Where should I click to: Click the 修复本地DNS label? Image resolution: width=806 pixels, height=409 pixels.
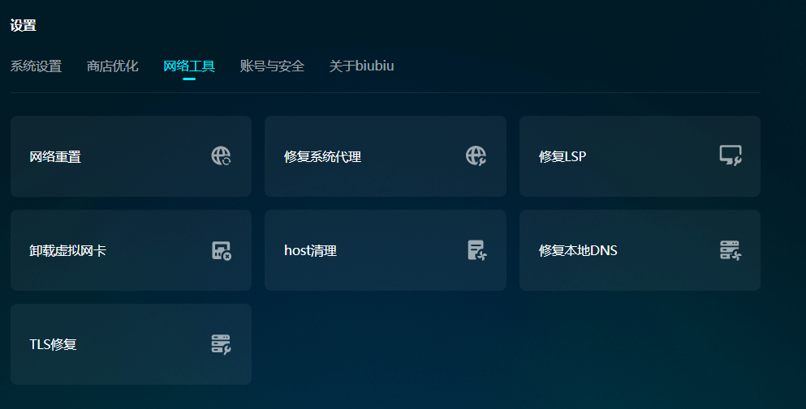coord(578,250)
